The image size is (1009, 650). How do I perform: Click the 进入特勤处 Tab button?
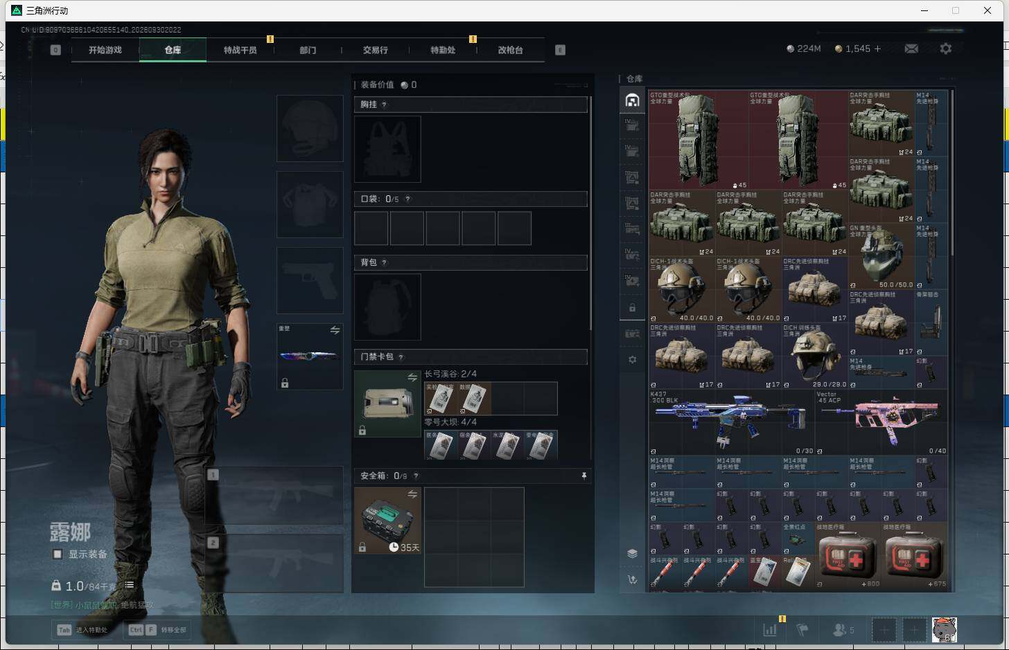83,630
